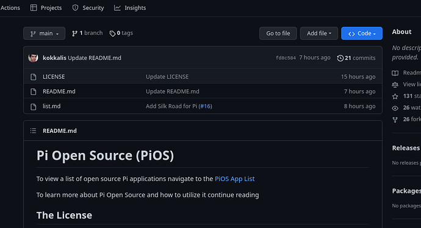Image resolution: width=421 pixels, height=228 pixels.
Task: Click the Readme book icon in About
Action: pos(395,73)
